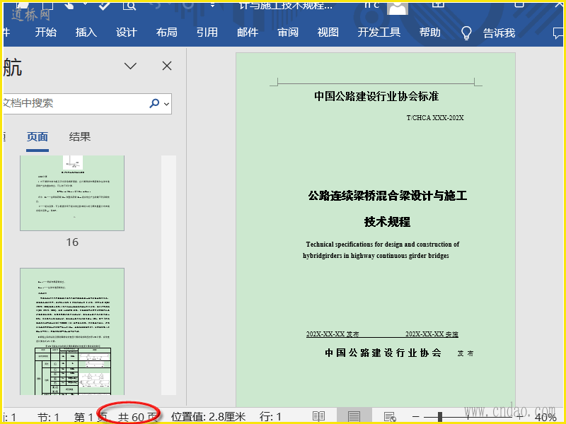
Task: Click the line starting 'Technical specifications for design'
Action: pos(383,245)
